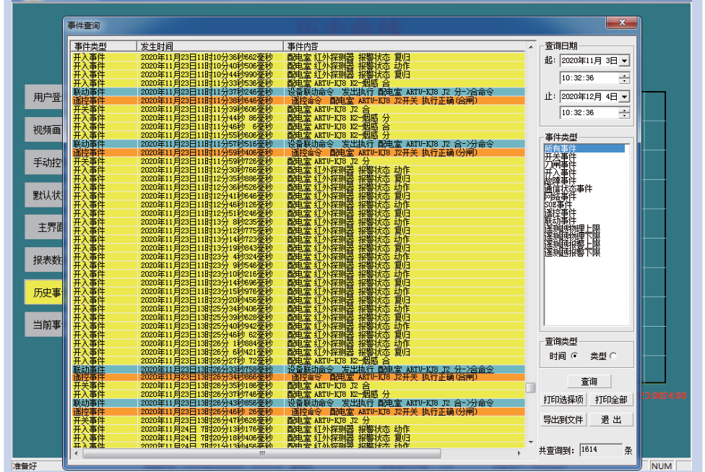The width and height of the screenshot is (705, 472).
Task: Open the 历史事件 sidebar button
Action: 45,293
